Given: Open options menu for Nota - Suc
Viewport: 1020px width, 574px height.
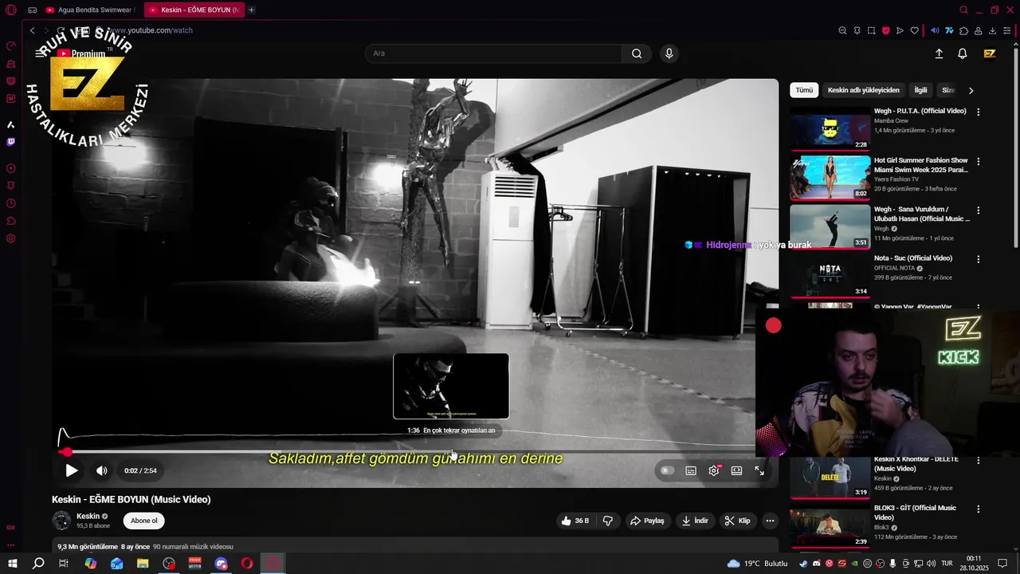Looking at the screenshot, I should coord(979,259).
